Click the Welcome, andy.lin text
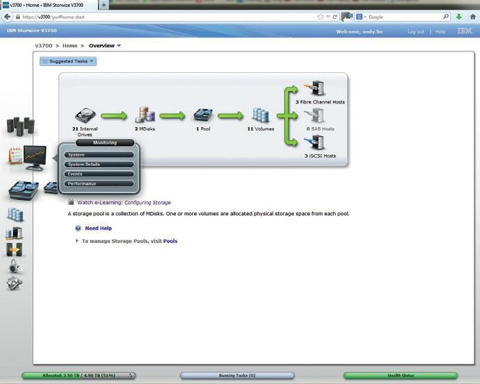 point(359,31)
